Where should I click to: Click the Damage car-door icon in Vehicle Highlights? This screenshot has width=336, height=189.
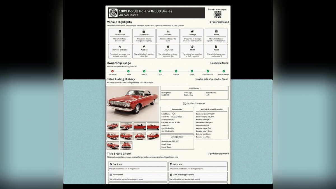(x=192, y=31)
